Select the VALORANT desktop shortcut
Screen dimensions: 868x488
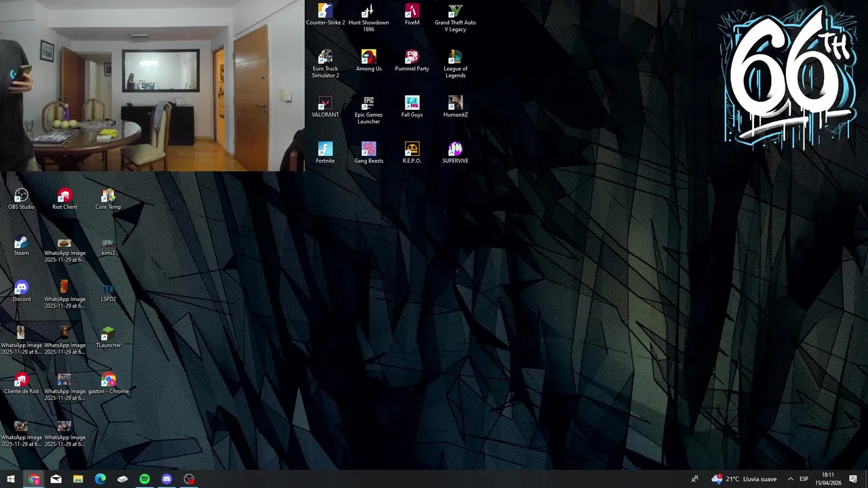pyautogui.click(x=325, y=107)
